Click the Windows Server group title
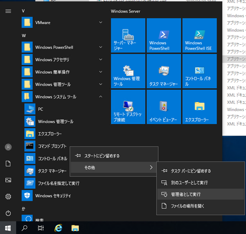This screenshot has height=234, width=246. point(125,11)
